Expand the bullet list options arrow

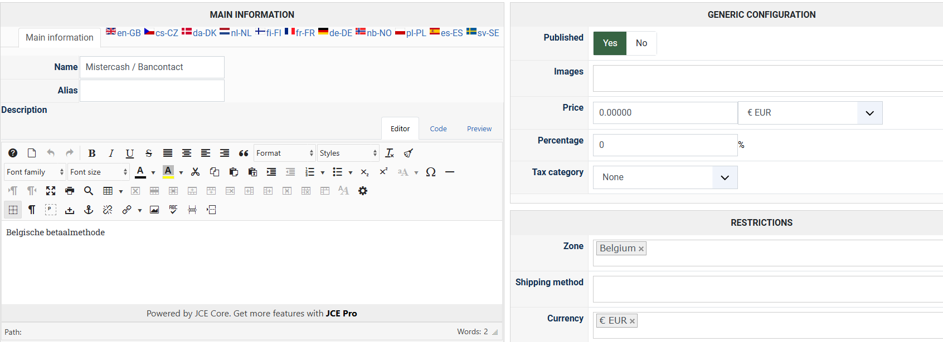pos(351,172)
